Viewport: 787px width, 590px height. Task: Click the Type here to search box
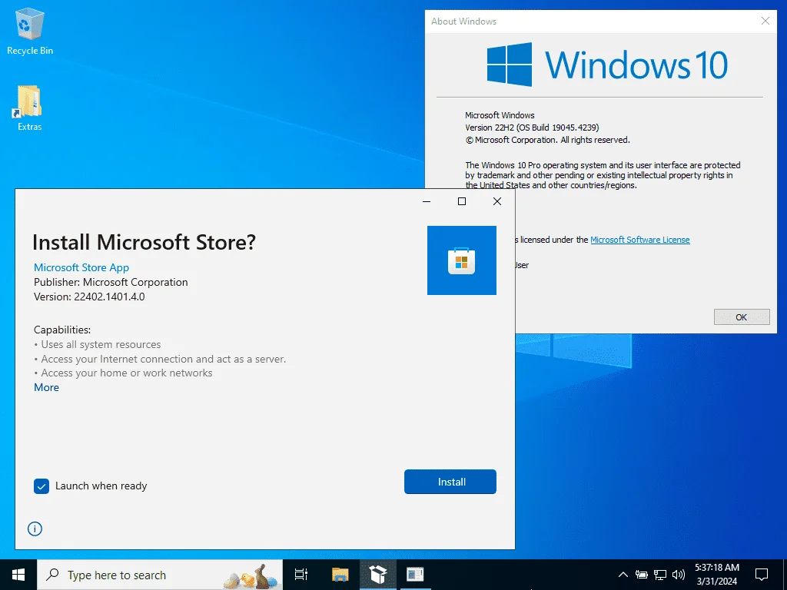click(x=160, y=575)
